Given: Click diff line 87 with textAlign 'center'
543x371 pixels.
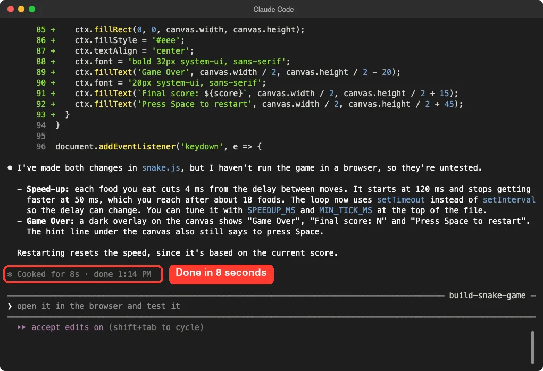Looking at the screenshot, I should click(115, 51).
